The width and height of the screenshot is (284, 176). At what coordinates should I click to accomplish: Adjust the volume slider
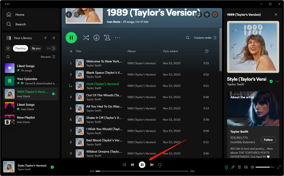pos(265,167)
